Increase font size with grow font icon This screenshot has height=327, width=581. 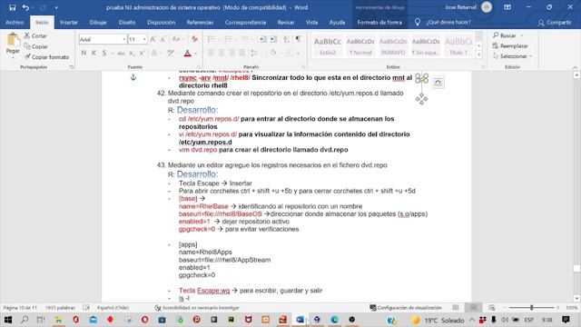[x=153, y=39]
